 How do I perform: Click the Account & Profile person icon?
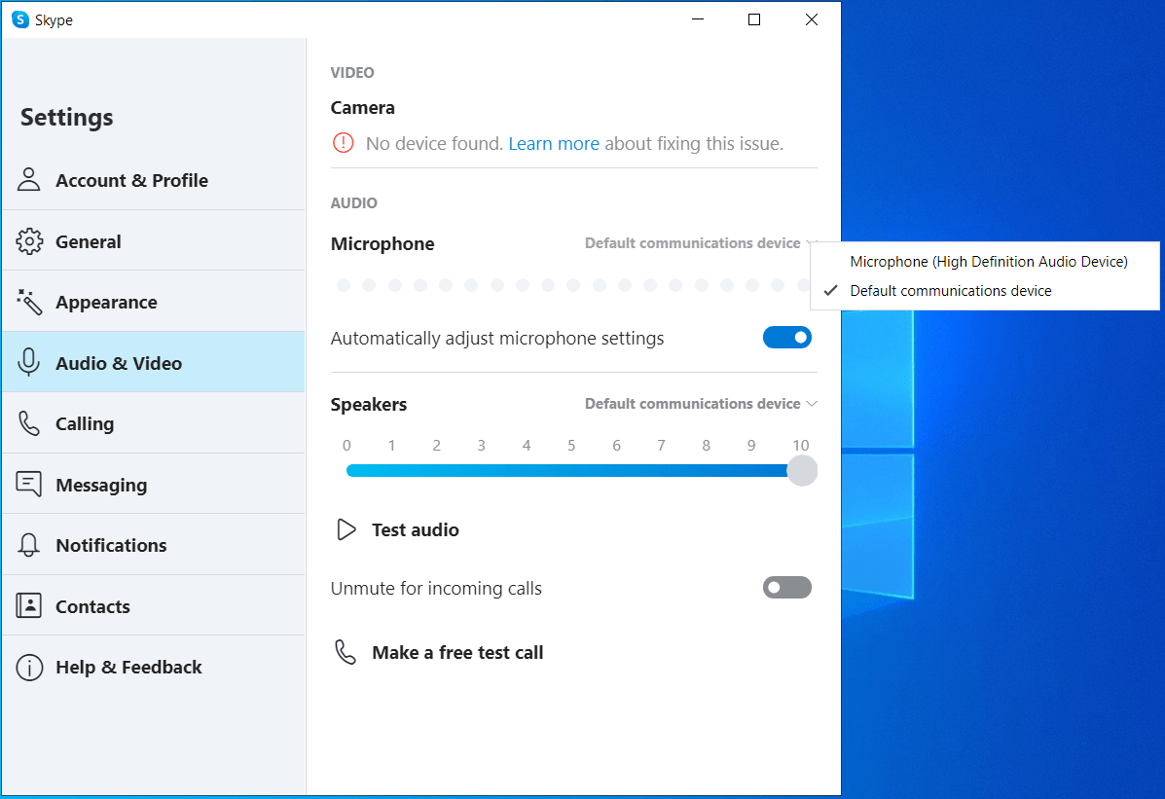click(x=29, y=180)
